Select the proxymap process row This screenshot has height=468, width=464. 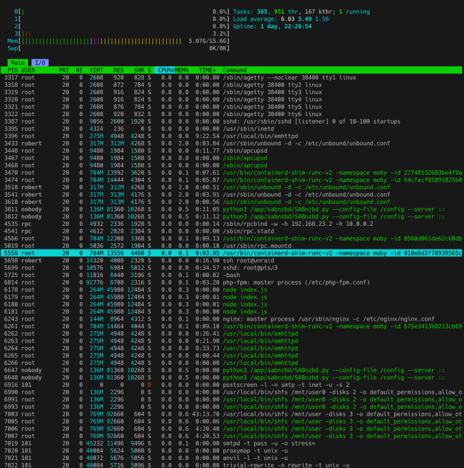coord(231,451)
